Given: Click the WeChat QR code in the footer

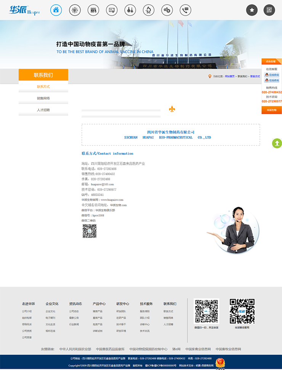Looking at the screenshot, I should click(x=206, y=311).
